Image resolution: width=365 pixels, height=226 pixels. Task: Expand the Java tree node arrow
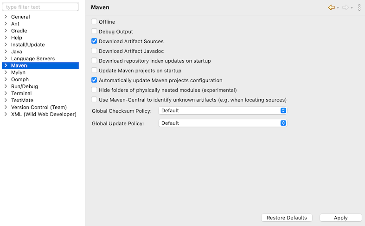coord(6,52)
